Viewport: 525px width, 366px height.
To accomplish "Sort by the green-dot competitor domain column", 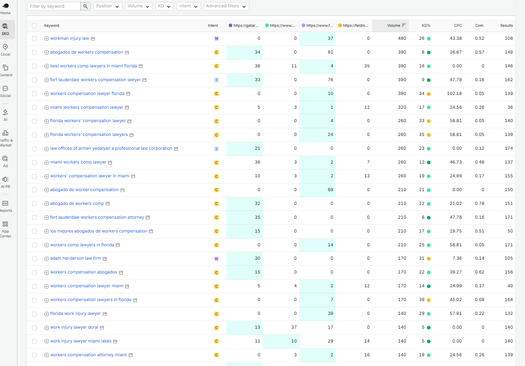I will 280,26.
